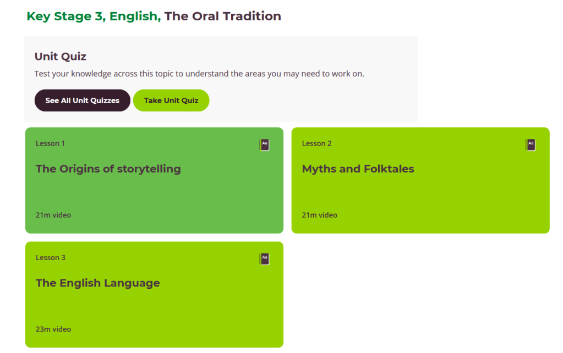Click The Oral Tradition breadcrumb title
Screen dimensions: 563x353
pos(222,16)
